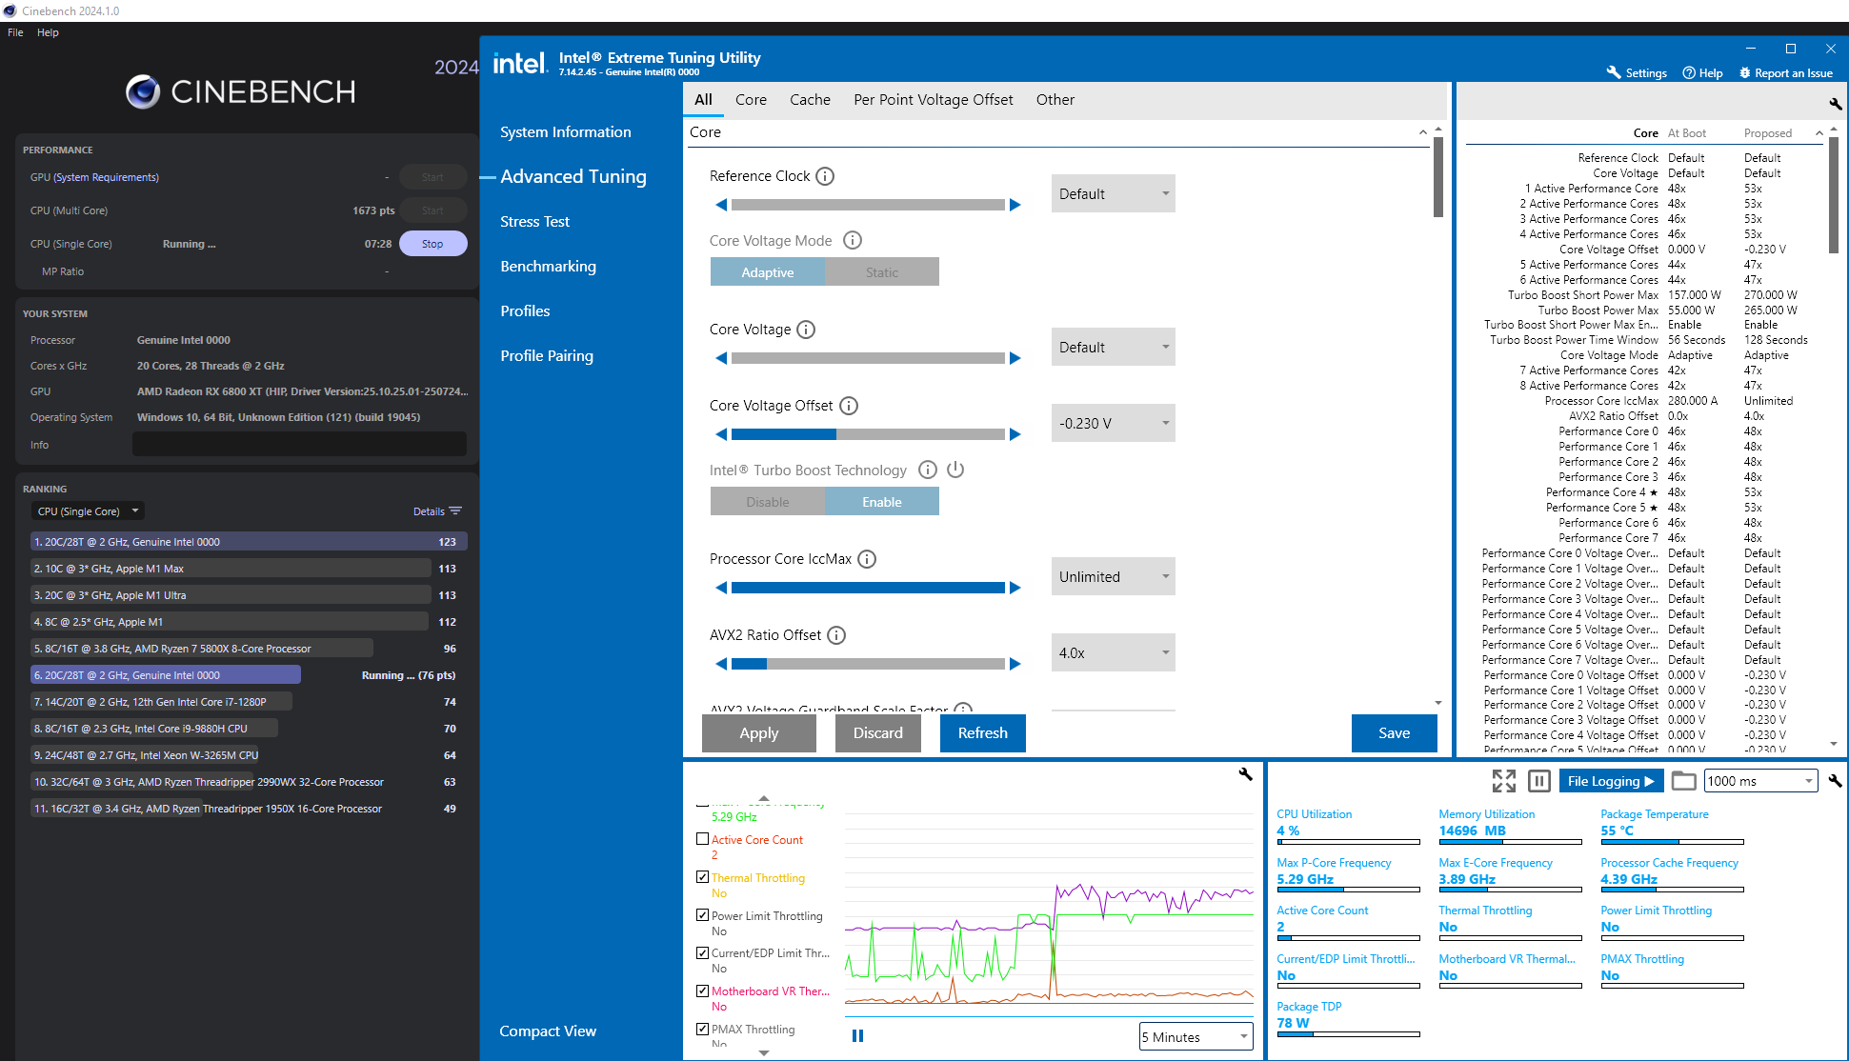Show Core Voltage info icon
This screenshot has height=1061, width=1849.
coord(806,330)
